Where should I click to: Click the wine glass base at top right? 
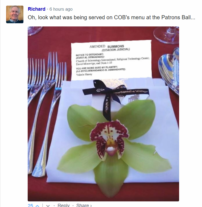[166, 35]
